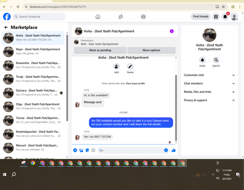Choose a sticker icon
The height and width of the screenshot is (190, 244).
coord(87,150)
